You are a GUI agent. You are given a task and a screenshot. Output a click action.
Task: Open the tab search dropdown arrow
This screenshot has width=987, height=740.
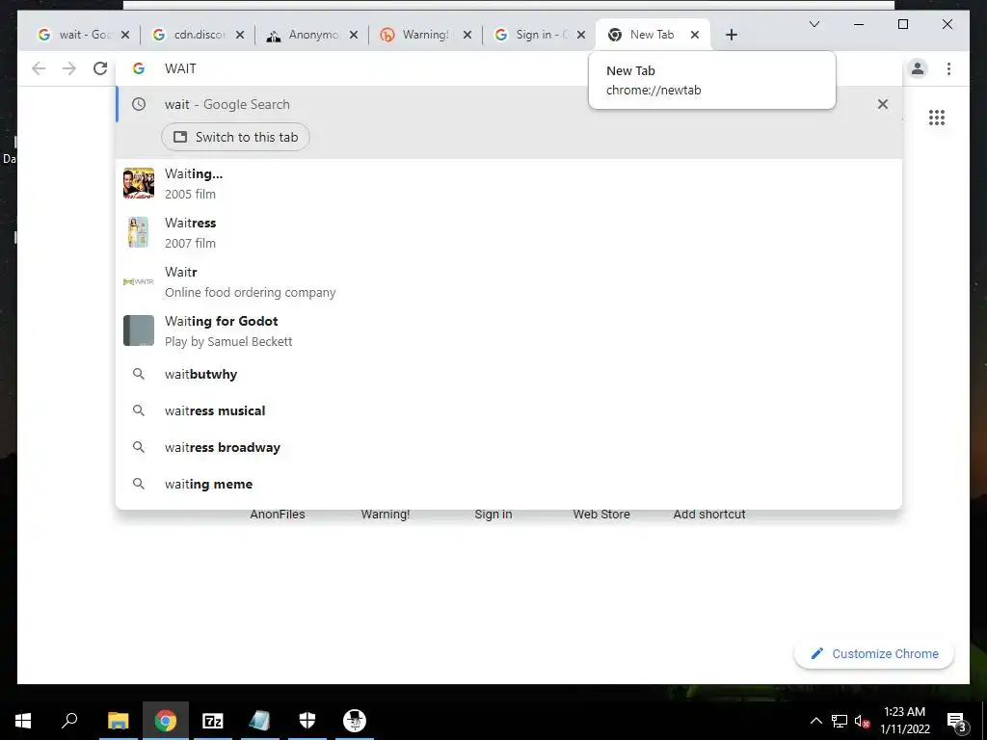click(x=814, y=24)
